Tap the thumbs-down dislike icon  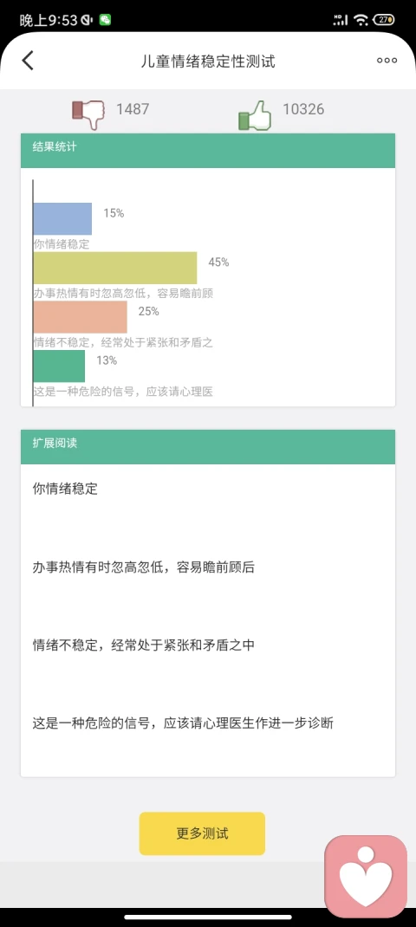88,114
